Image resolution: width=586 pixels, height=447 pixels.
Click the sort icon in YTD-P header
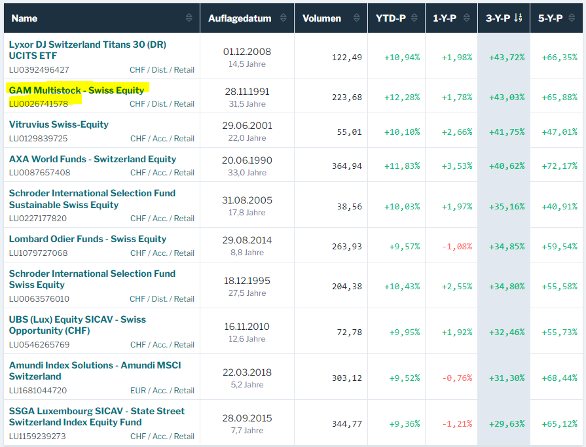click(x=414, y=18)
